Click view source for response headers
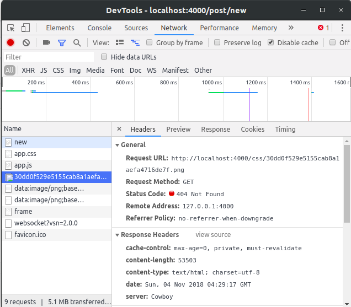Image resolution: width=351 pixels, height=307 pixels. coord(213,235)
